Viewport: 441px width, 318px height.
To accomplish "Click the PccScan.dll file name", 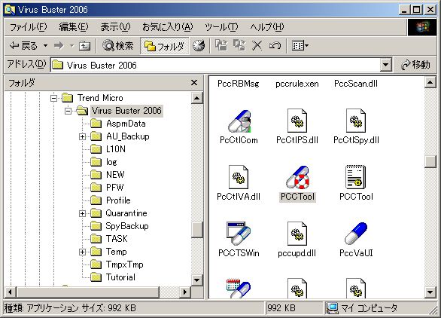I will pos(356,84).
